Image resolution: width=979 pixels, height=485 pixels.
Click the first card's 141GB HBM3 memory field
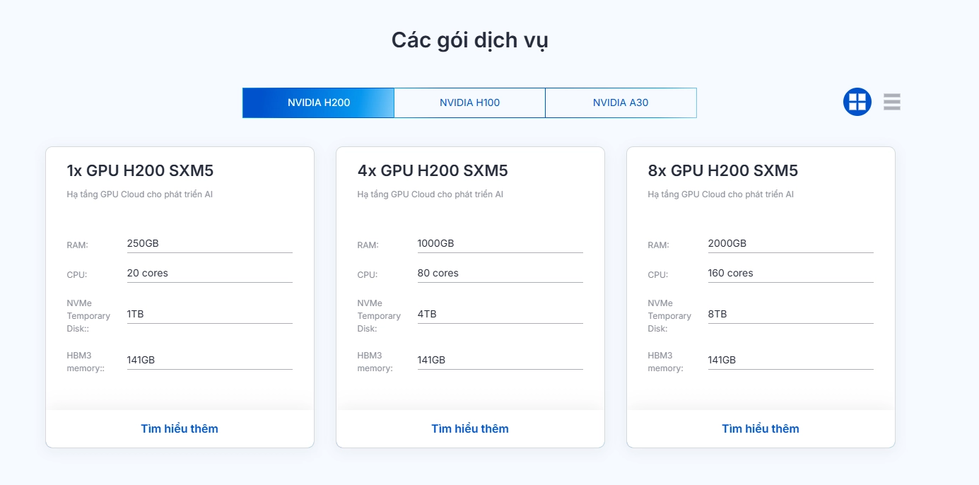(x=209, y=359)
